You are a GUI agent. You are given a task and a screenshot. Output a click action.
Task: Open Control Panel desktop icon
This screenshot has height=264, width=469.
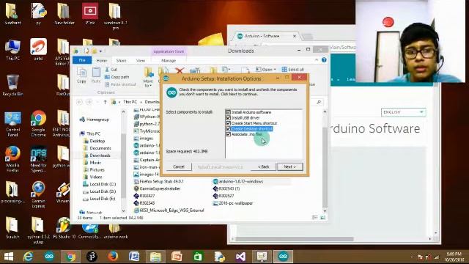click(x=12, y=124)
